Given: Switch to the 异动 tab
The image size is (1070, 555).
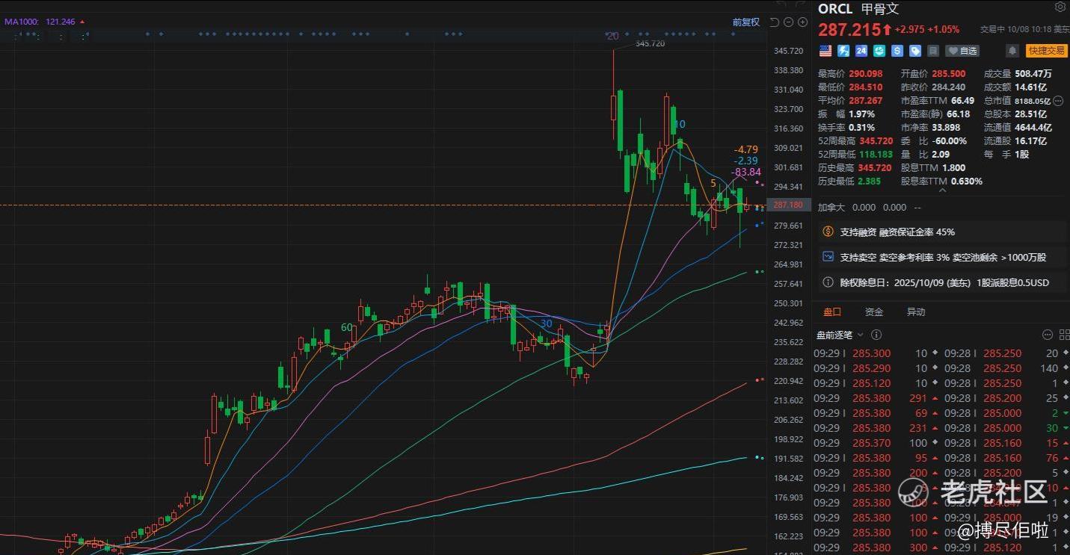Looking at the screenshot, I should (x=916, y=312).
